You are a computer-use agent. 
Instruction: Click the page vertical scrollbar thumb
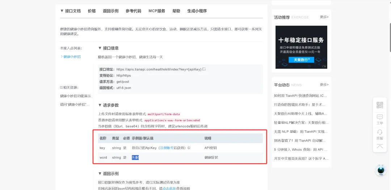tap(390, 37)
